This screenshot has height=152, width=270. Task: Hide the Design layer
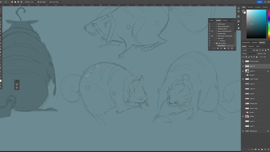coord(243,117)
